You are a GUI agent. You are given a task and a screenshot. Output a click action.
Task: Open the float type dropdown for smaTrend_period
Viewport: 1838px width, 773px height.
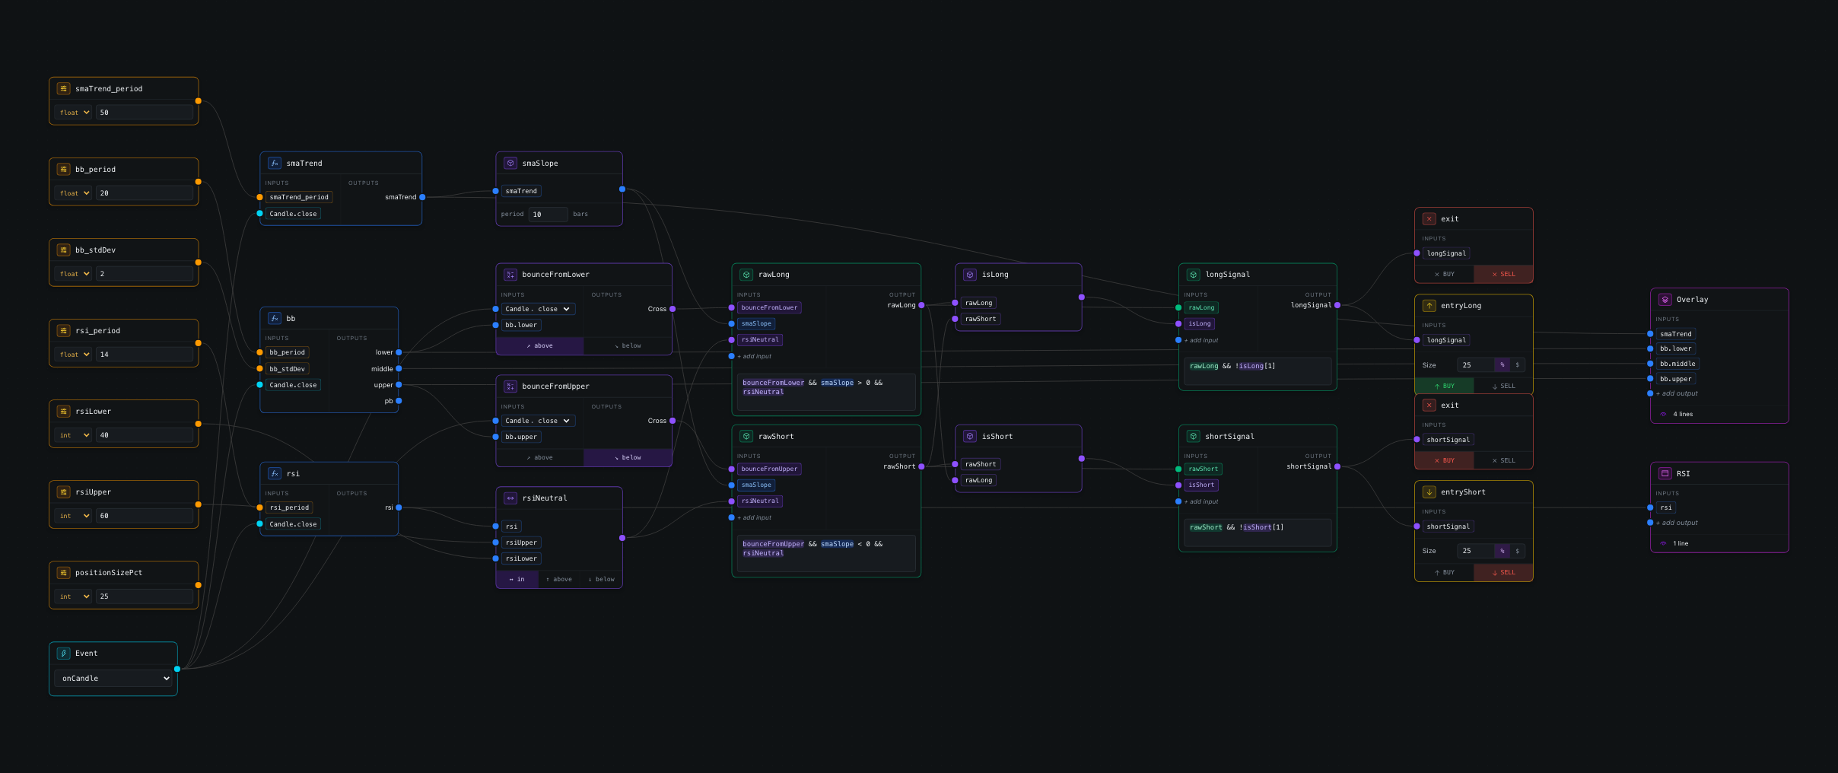tap(74, 113)
